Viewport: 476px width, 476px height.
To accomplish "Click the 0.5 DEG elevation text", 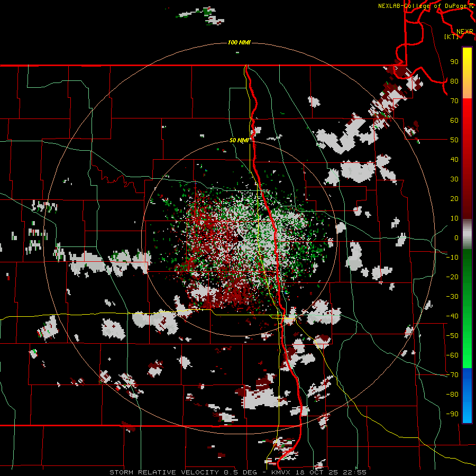I will (240, 472).
